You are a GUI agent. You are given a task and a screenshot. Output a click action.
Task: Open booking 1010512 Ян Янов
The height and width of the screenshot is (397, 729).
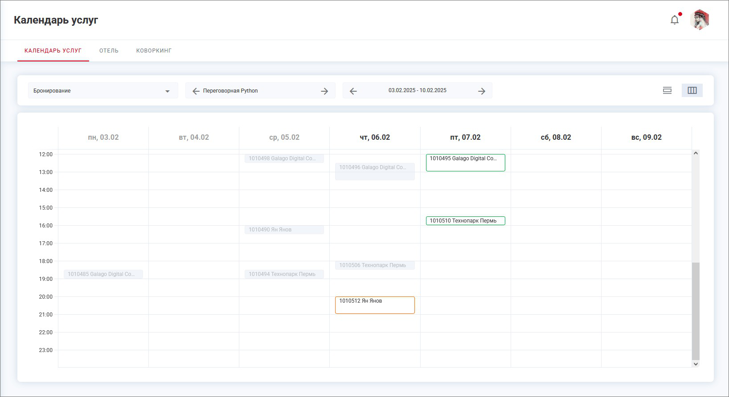[375, 305]
